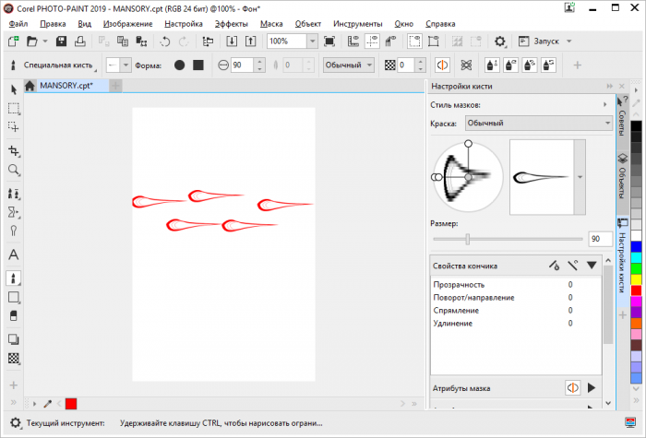Choose the Text tool

pyautogui.click(x=14, y=255)
